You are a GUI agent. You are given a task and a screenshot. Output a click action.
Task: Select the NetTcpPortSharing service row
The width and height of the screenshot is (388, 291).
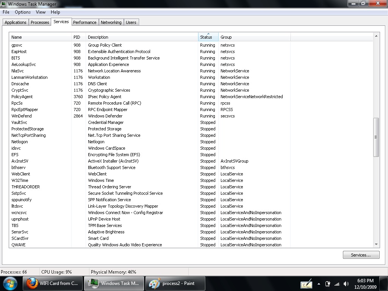click(x=191, y=135)
